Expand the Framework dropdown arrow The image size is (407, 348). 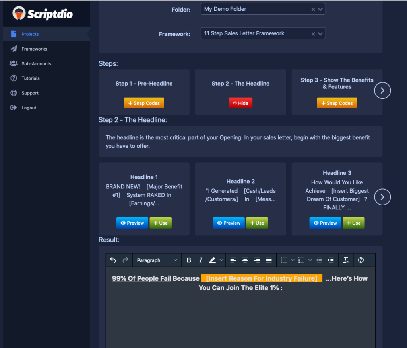pos(320,34)
